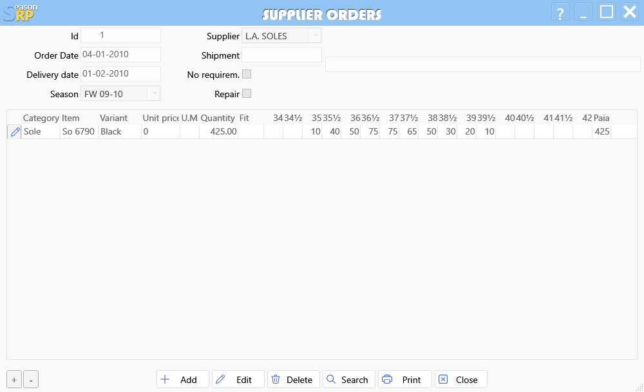Click the wide notes field beside Shipment
The height and width of the screenshot is (392, 644).
coord(483,64)
